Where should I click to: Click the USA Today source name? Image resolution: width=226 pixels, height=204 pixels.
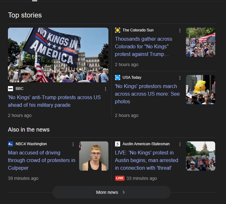tap(132, 78)
